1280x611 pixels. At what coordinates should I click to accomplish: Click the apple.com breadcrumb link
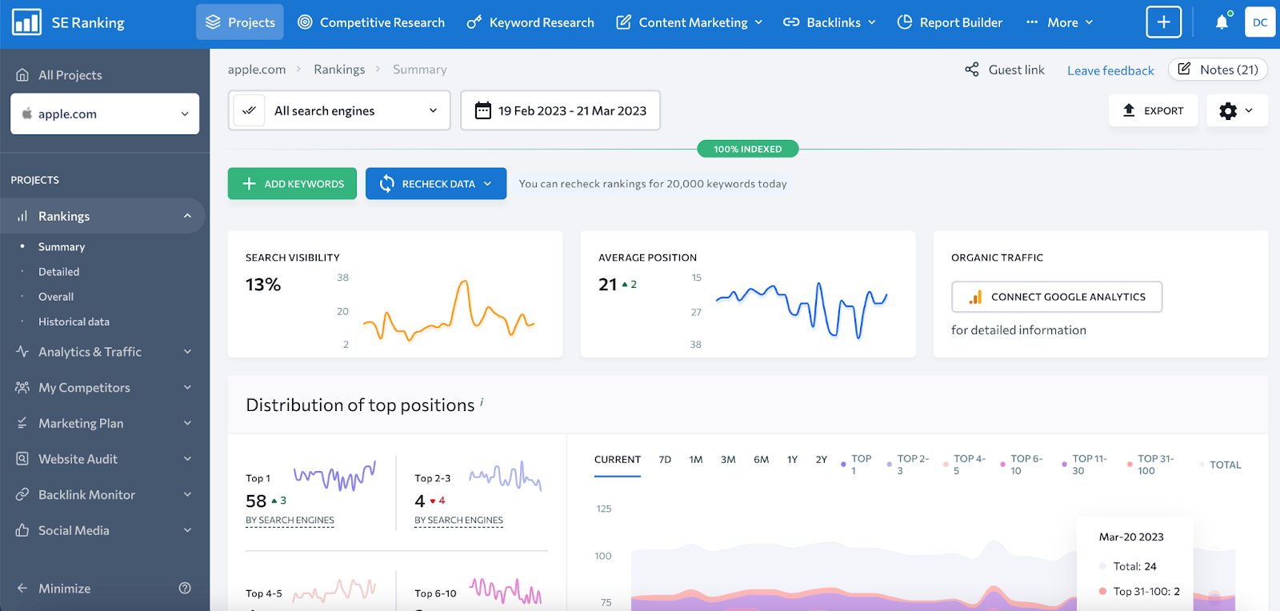point(257,70)
